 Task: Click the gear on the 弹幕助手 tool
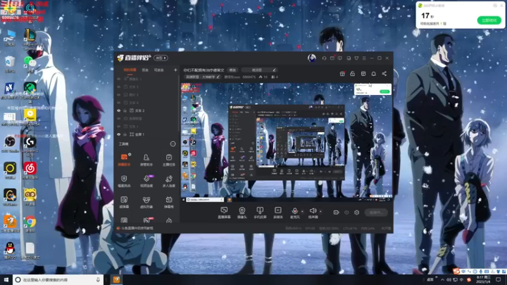point(130,155)
